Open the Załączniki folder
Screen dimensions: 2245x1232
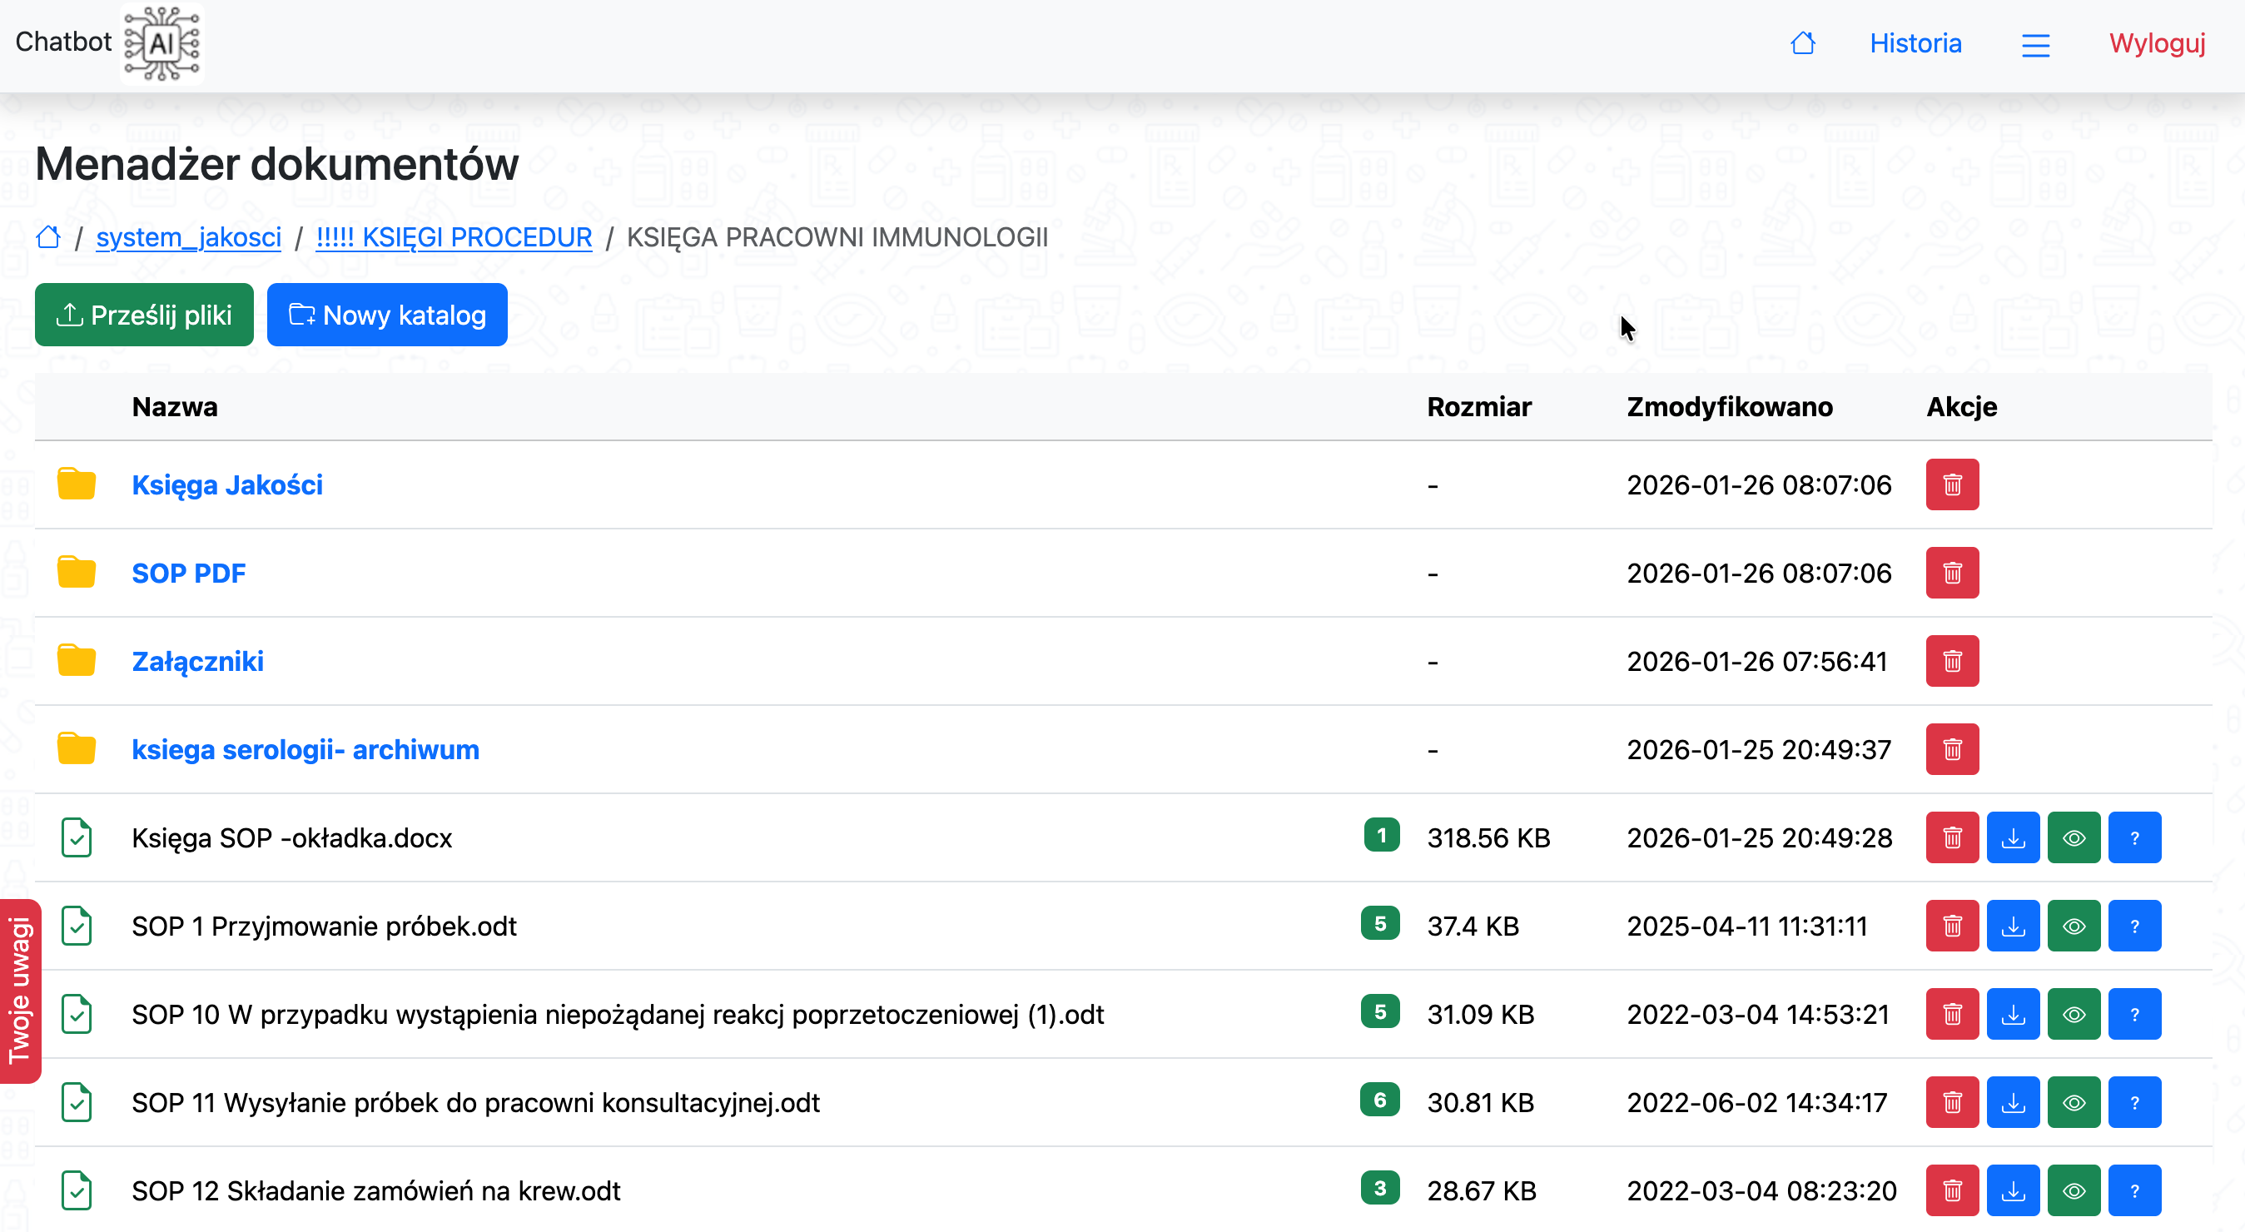coord(198,661)
